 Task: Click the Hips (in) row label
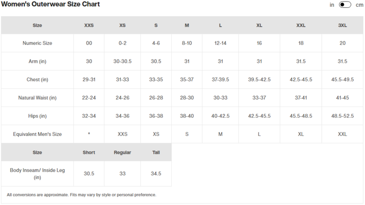[x=37, y=116]
